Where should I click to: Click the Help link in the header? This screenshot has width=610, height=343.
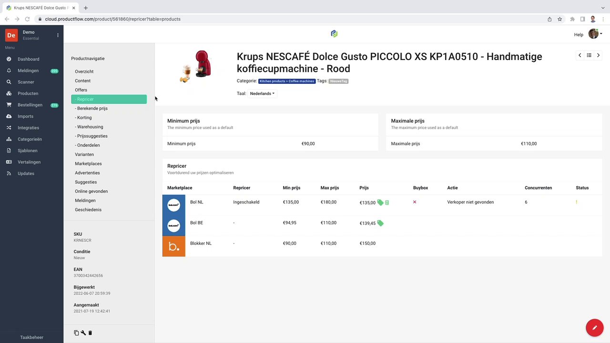click(579, 34)
